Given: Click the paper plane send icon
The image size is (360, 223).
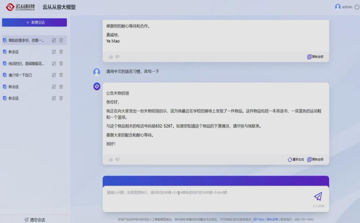Looking at the screenshot, I should 318,196.
